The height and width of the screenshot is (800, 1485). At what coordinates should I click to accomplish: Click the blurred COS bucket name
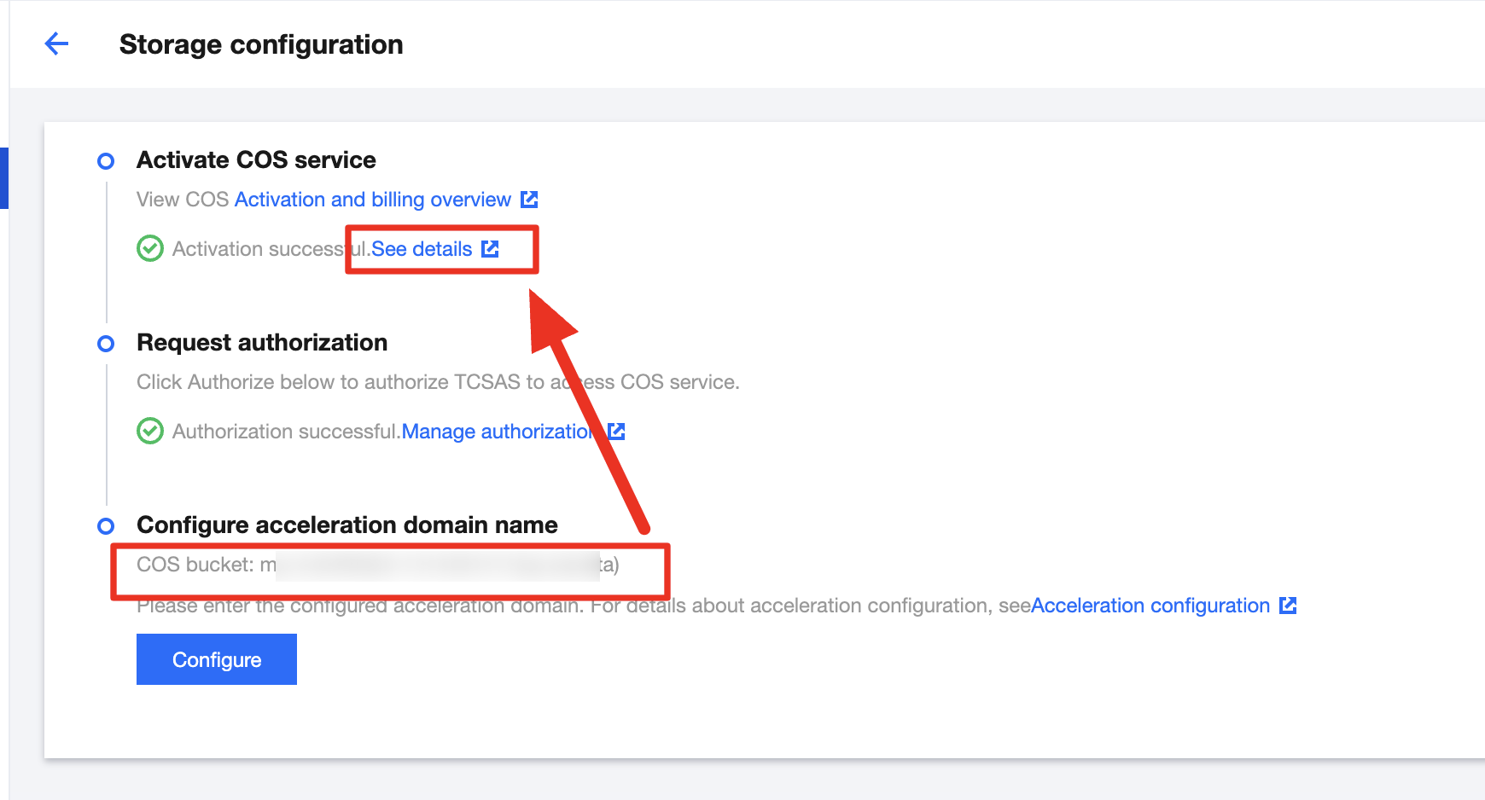[x=437, y=565]
